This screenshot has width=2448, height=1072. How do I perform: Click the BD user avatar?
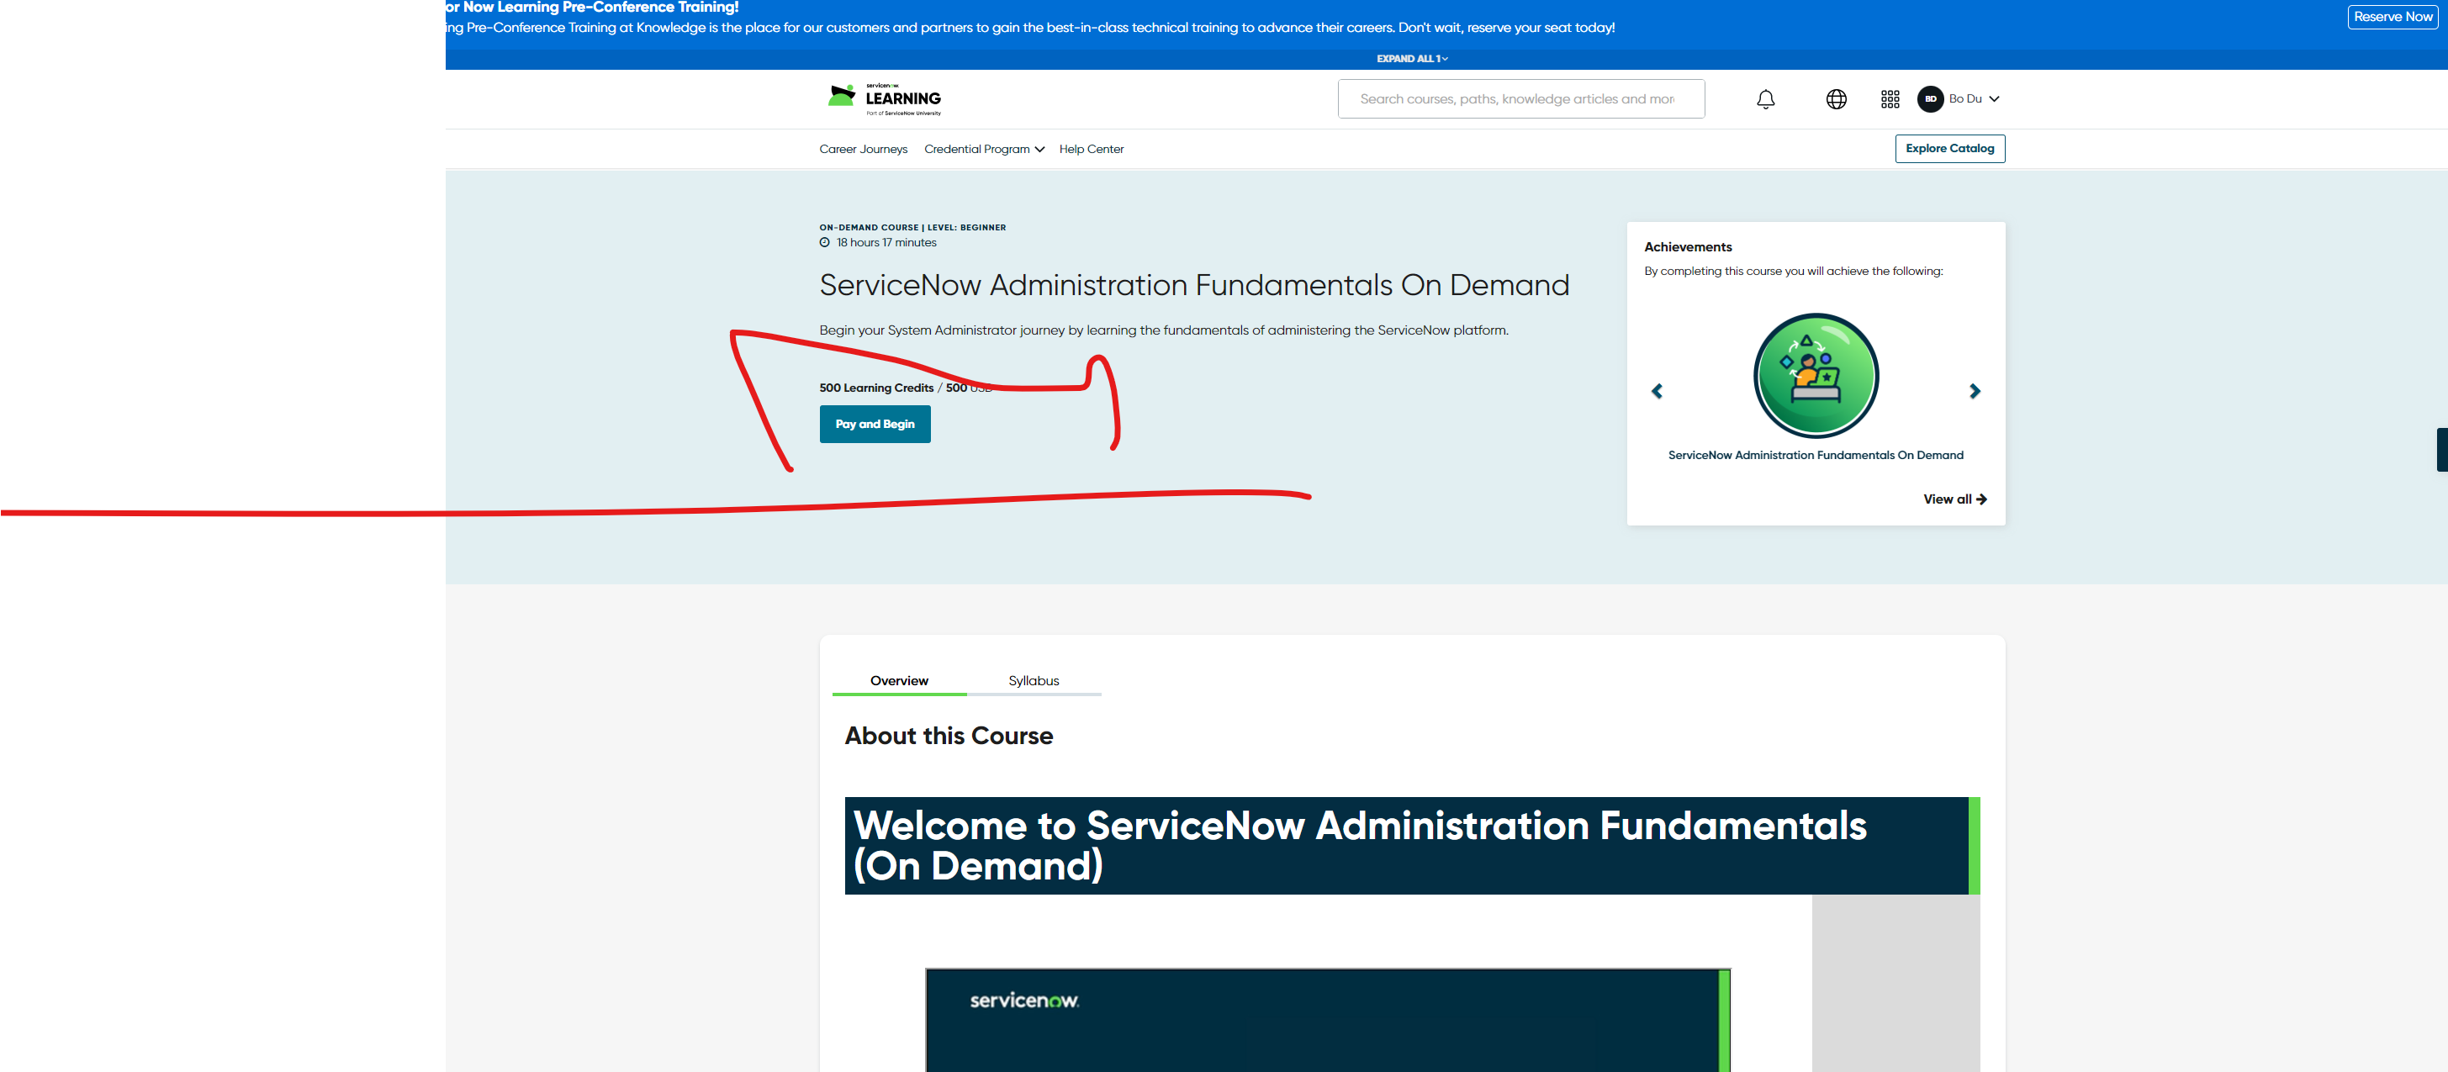click(x=1929, y=99)
